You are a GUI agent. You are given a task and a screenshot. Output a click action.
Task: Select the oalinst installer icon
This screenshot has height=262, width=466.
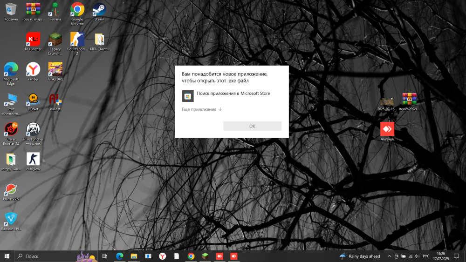click(x=55, y=102)
